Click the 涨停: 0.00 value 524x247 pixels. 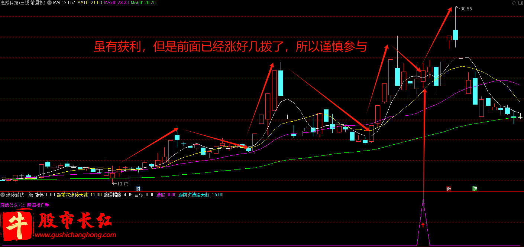[x=45, y=195]
